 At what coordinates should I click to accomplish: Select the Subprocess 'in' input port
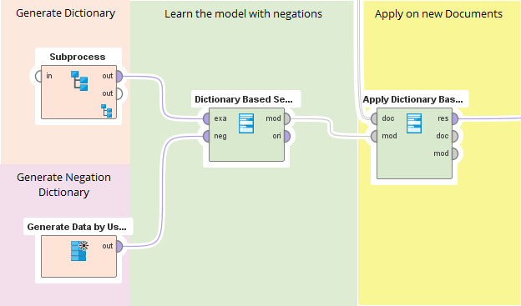[x=38, y=77]
